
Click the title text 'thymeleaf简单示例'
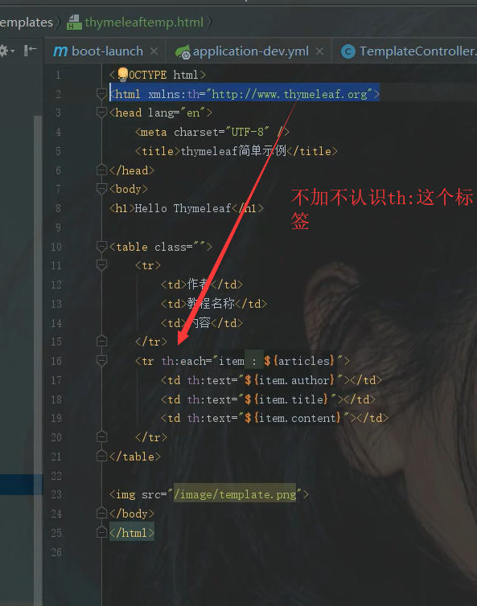pyautogui.click(x=233, y=151)
